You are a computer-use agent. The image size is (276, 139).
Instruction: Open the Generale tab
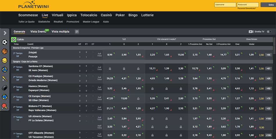pos(19,32)
